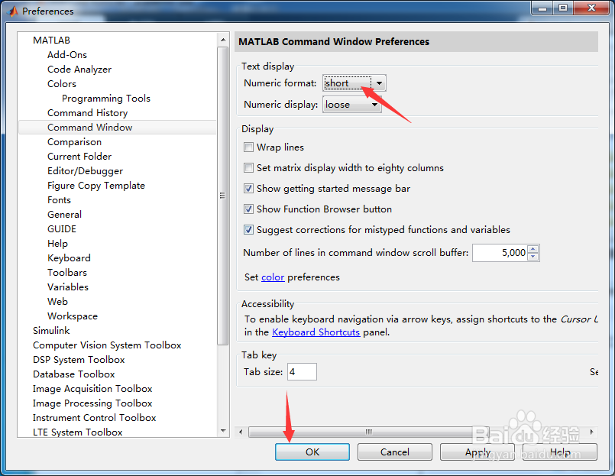Viewport: 615px width, 476px height.
Task: Disable Suggest corrections for mistyped functions
Action: [248, 229]
